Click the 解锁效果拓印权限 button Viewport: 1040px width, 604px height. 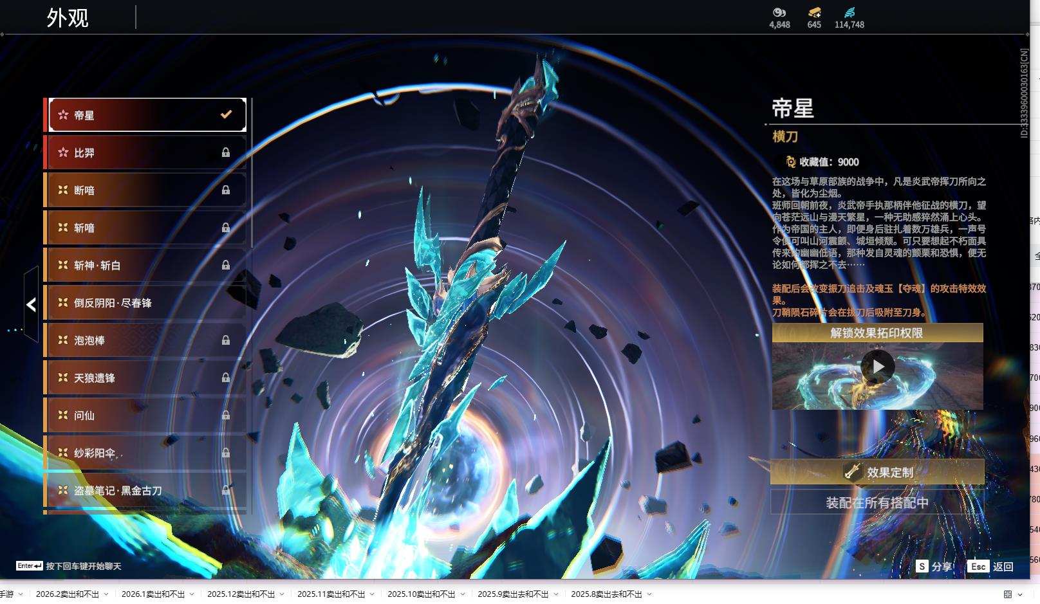tap(878, 333)
